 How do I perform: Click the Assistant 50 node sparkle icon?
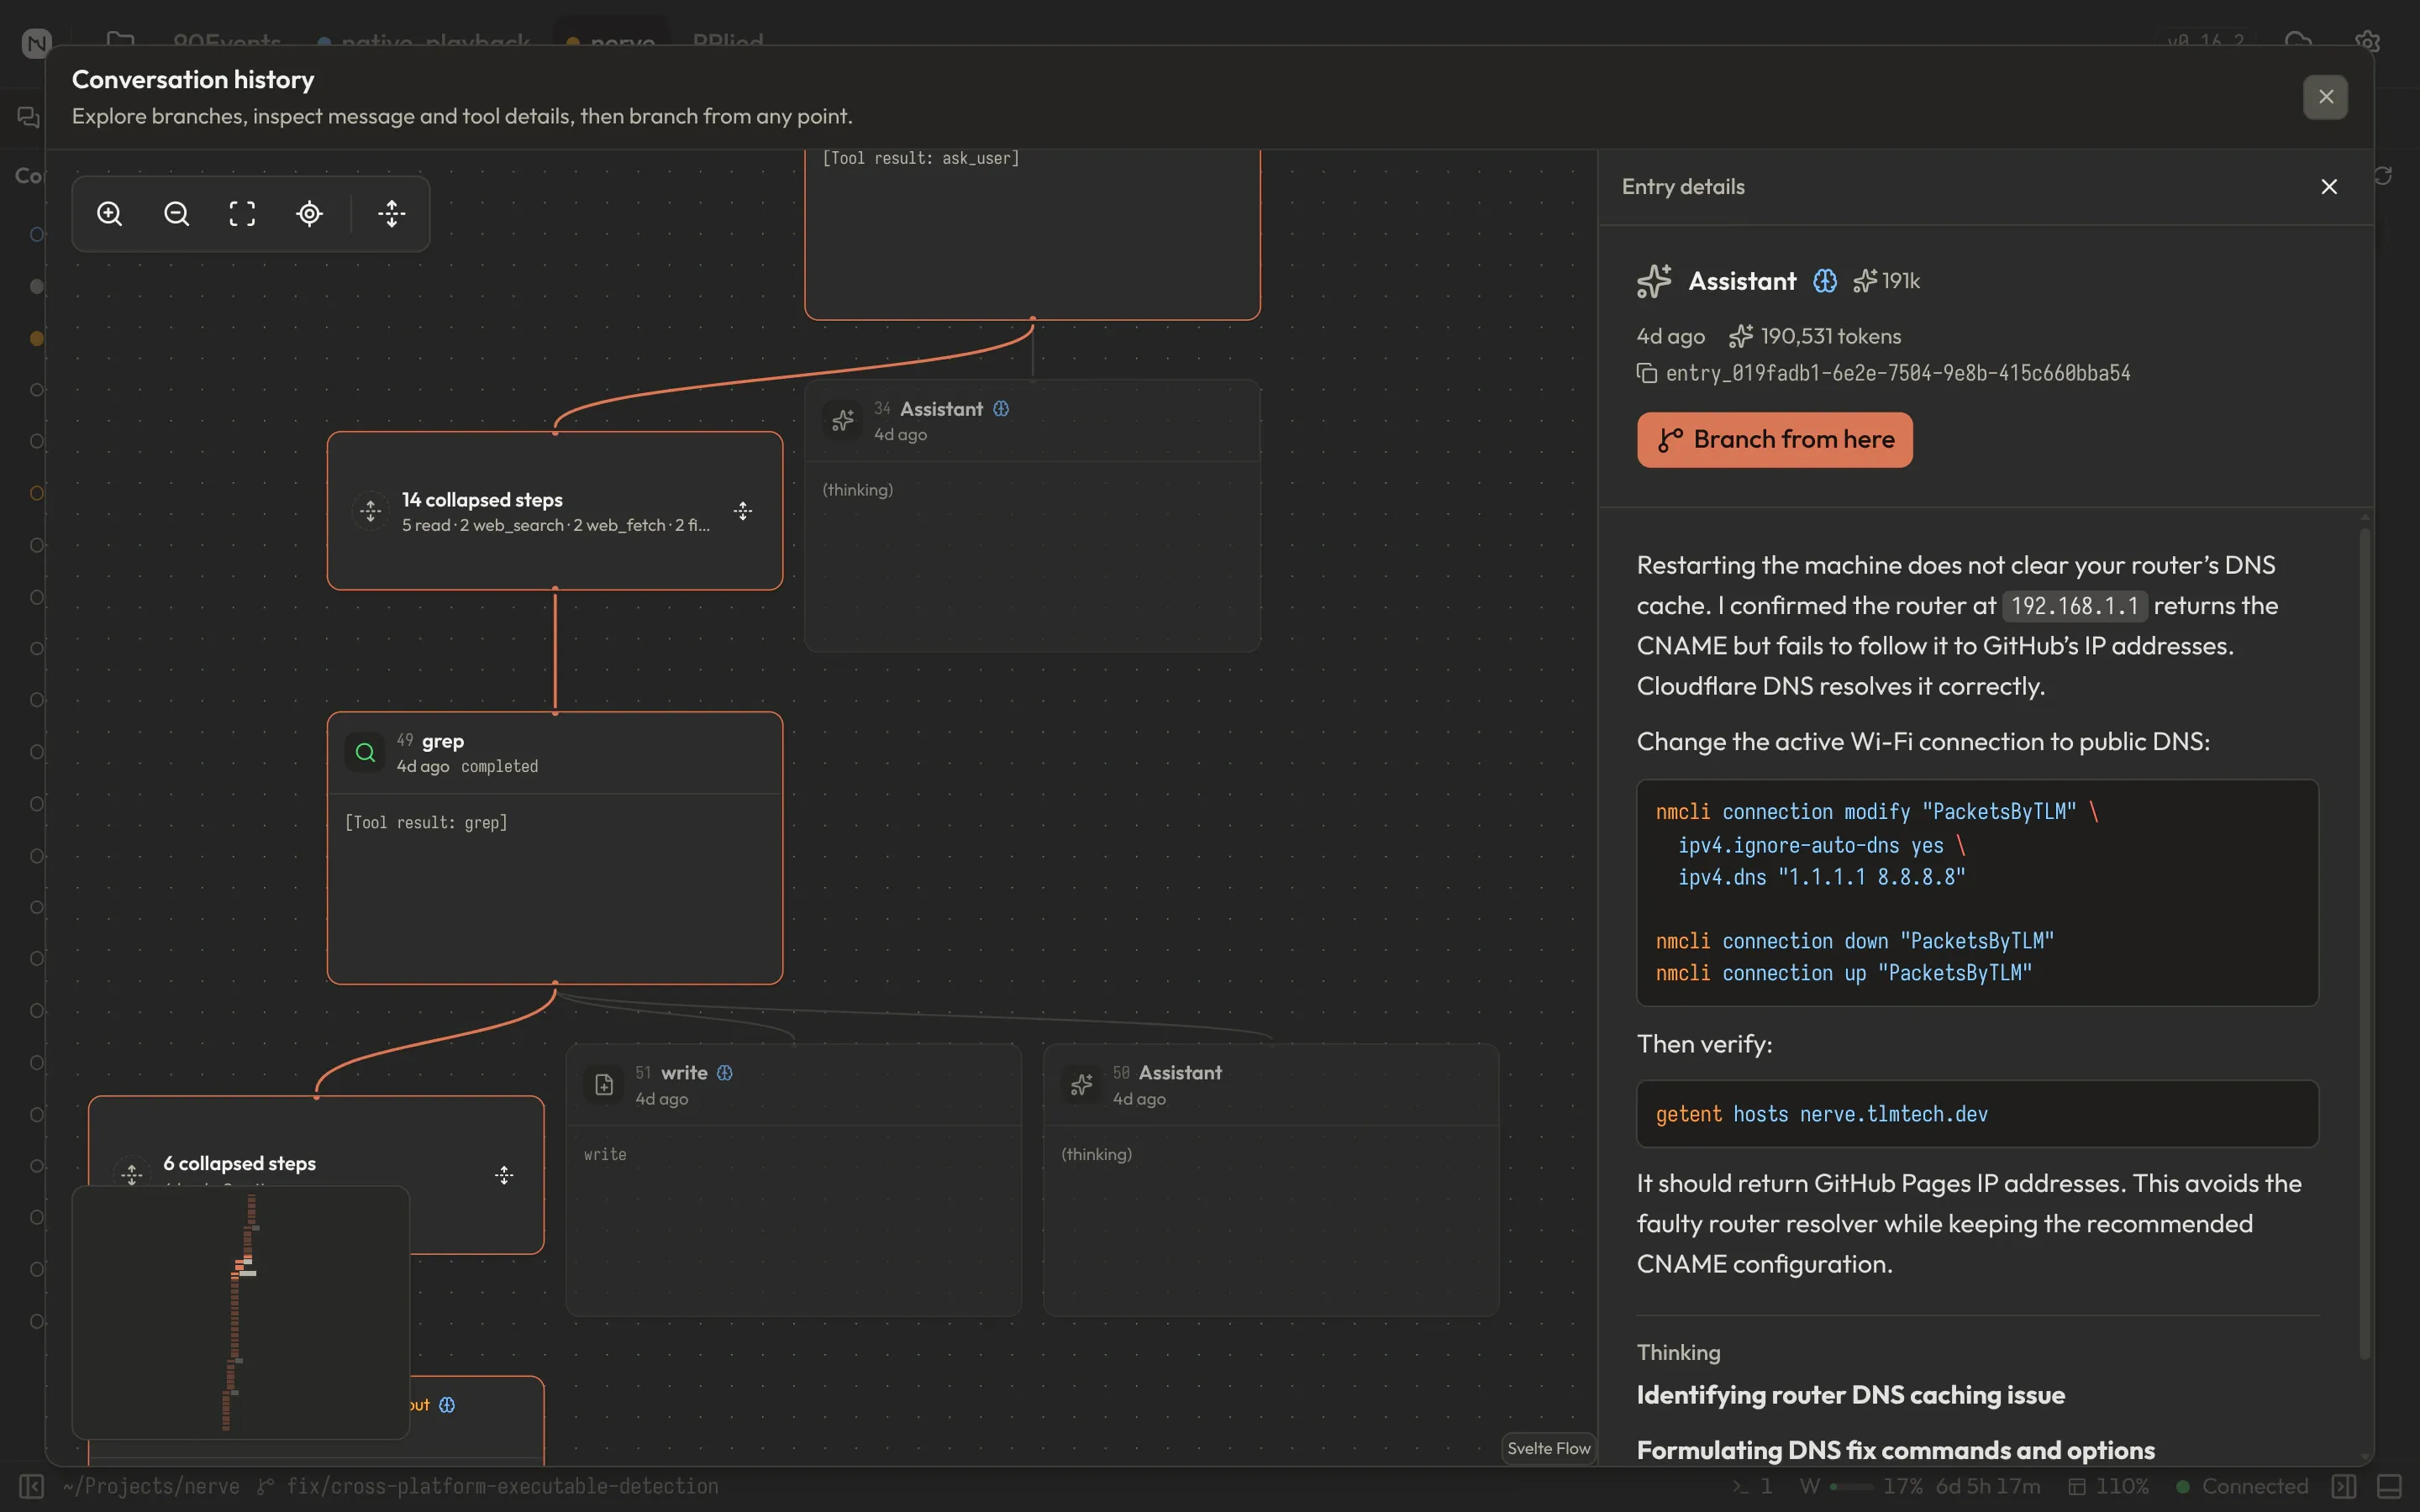pos(1082,1085)
